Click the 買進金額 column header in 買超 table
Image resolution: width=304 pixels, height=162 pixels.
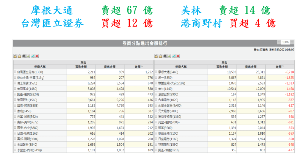pyautogui.click(x=81, y=67)
